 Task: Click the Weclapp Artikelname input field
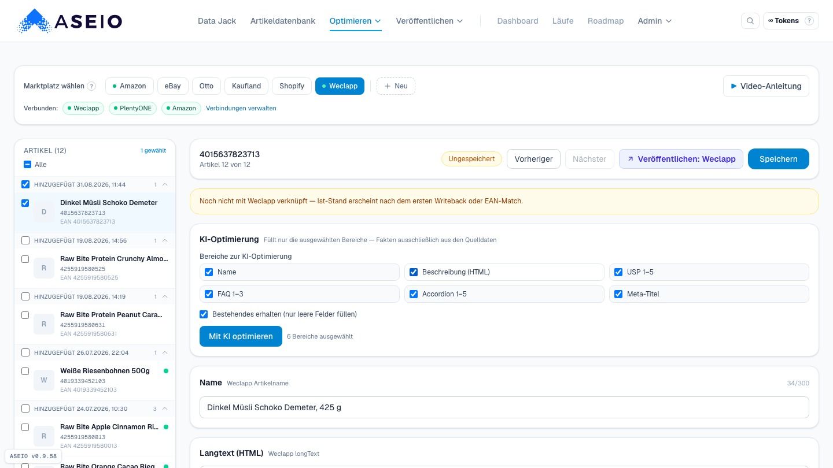click(504, 407)
